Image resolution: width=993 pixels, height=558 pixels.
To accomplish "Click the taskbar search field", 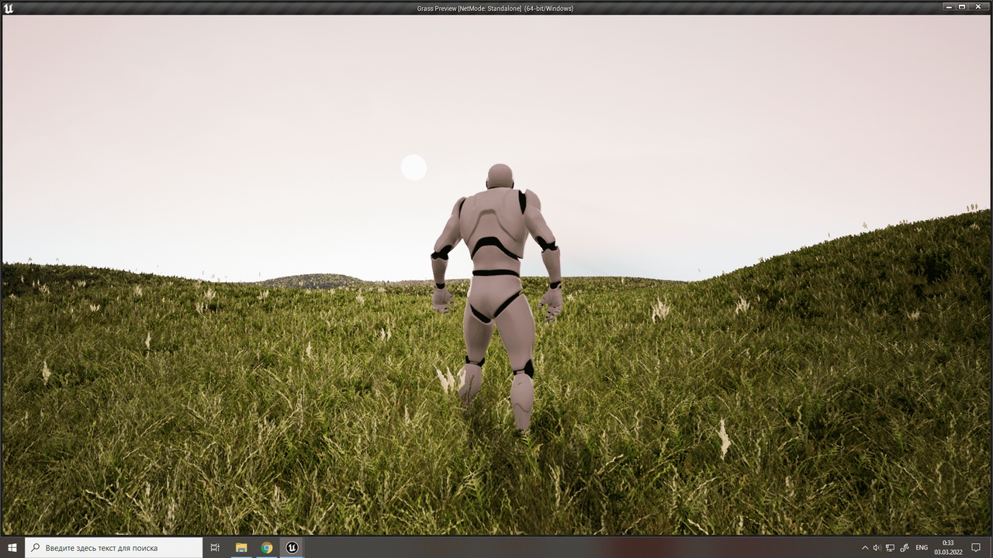I will click(x=114, y=547).
